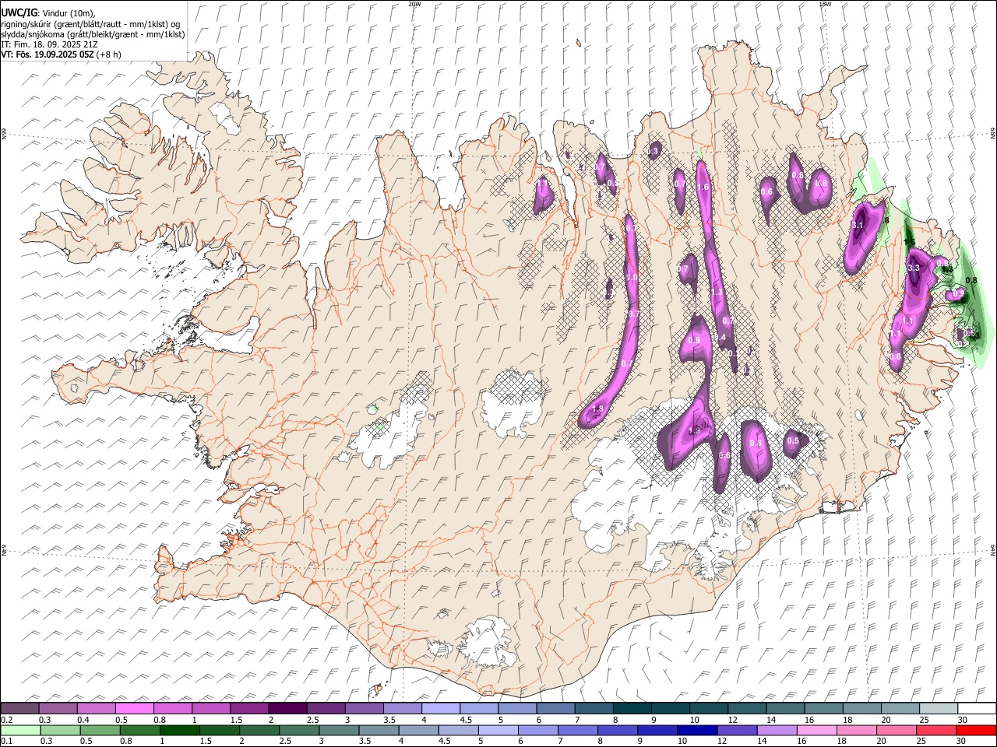Click the '1.0' value on the western snow band
Screen dimensions: 997x747
(632, 277)
